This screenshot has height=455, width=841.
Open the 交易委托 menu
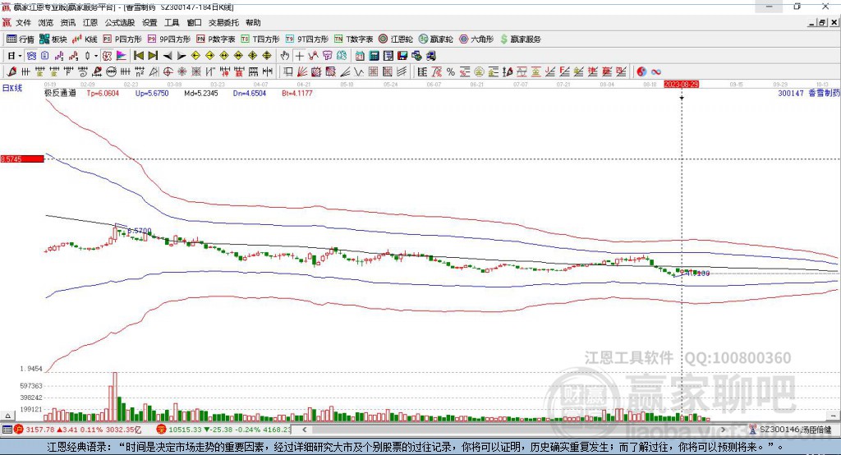click(x=223, y=23)
